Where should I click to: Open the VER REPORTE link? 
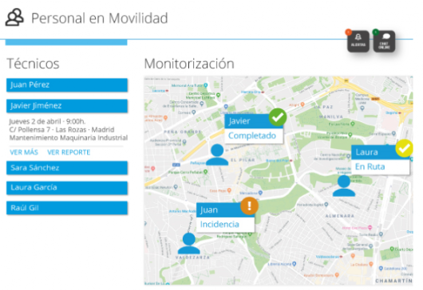coord(69,152)
